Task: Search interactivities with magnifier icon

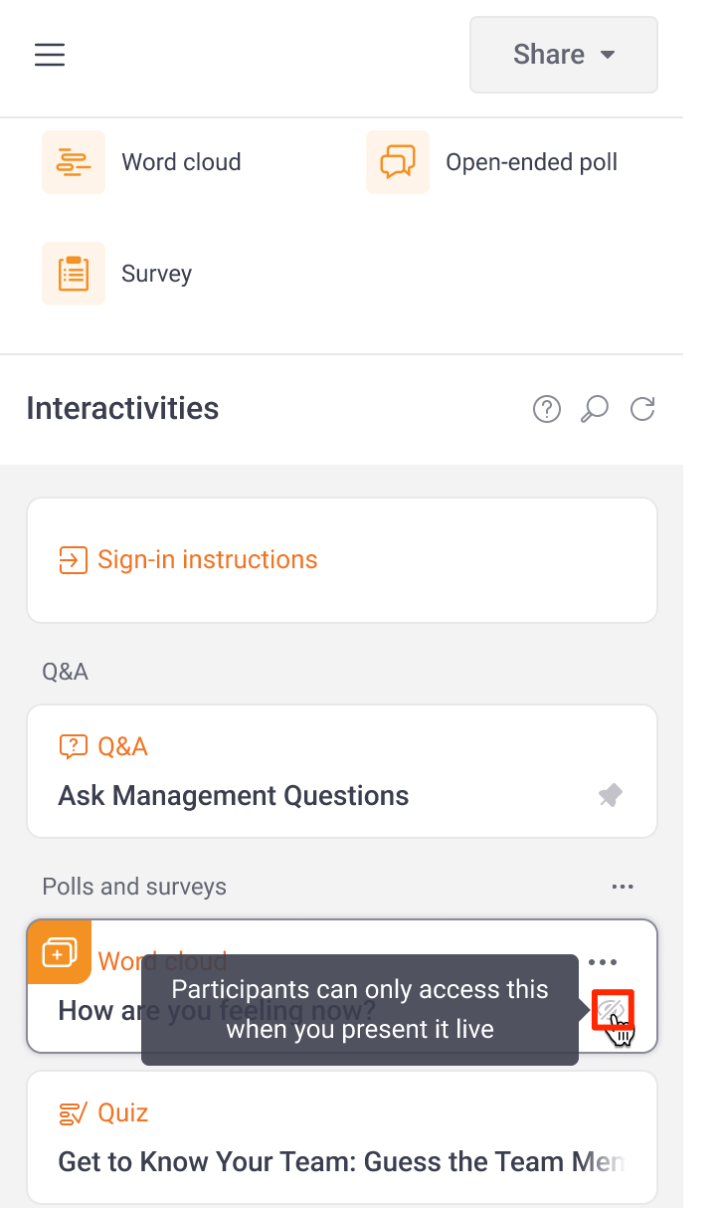Action: [595, 409]
